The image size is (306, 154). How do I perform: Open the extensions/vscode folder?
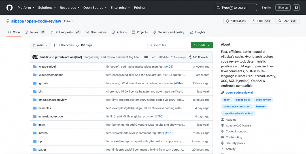(x=50, y=116)
